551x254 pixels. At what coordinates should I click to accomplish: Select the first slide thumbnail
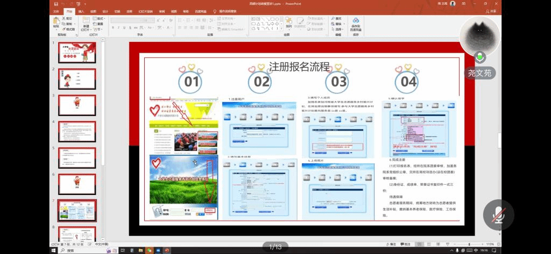tap(76, 53)
